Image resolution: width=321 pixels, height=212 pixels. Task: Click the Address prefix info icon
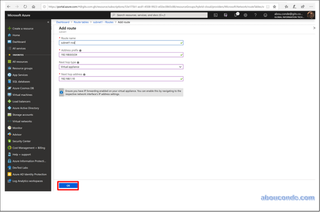(80, 50)
